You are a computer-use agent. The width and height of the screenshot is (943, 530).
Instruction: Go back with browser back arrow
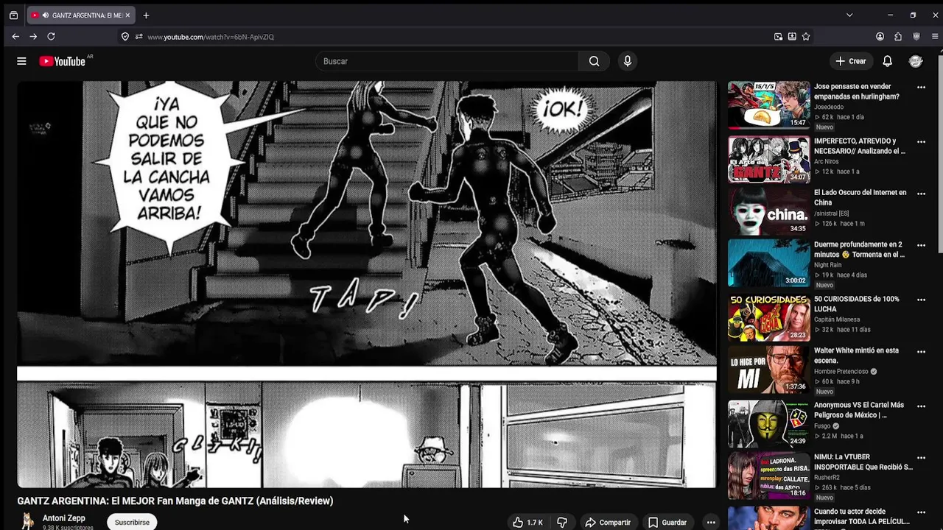[x=15, y=36]
